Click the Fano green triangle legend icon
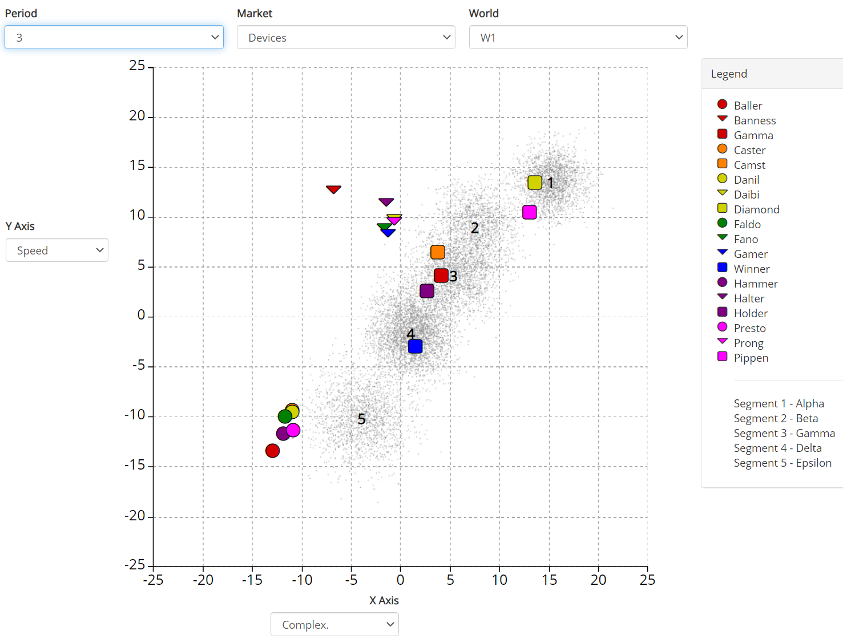843x643 pixels. [x=722, y=237]
